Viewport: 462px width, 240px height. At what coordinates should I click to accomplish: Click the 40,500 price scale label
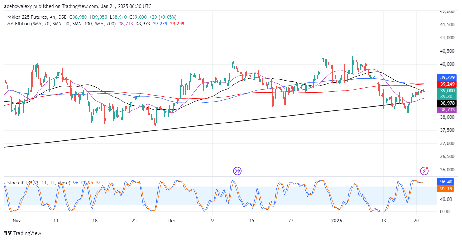tap(448, 51)
